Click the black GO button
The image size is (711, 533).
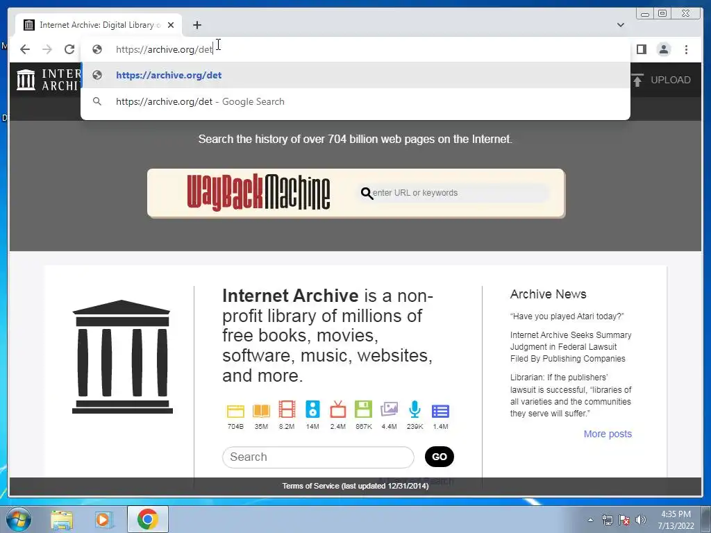pos(440,457)
